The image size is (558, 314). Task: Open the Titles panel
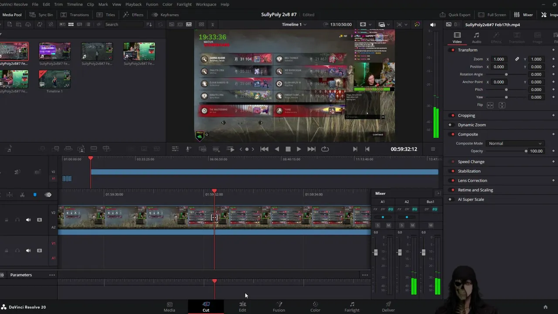(106, 15)
